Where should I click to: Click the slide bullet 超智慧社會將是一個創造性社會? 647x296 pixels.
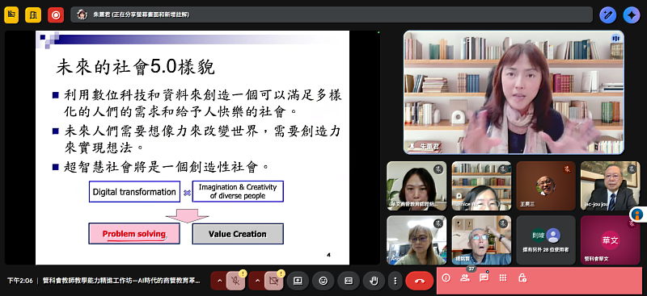[x=167, y=167]
